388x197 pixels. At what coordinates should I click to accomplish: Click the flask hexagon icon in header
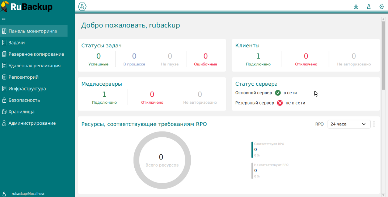83,7
